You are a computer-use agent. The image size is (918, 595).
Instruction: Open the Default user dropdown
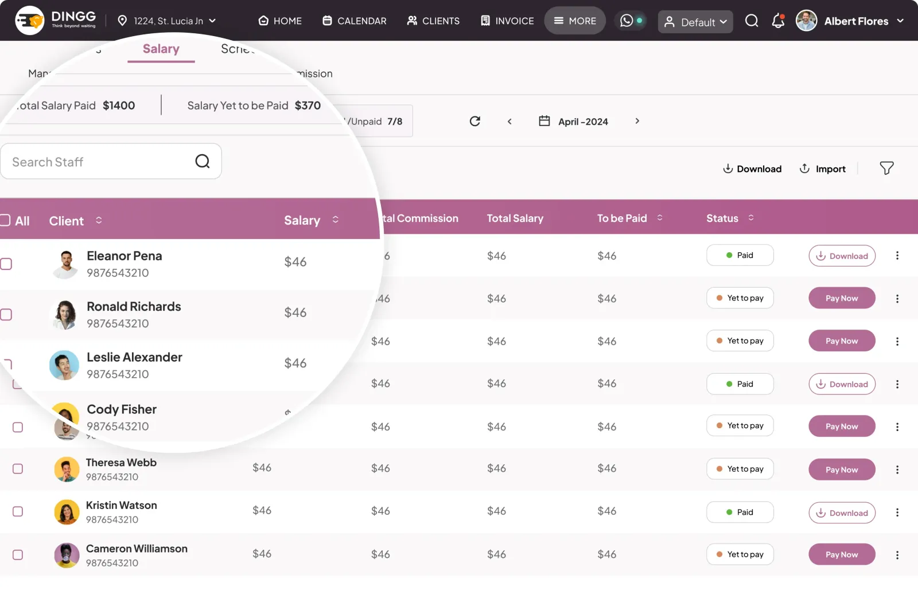[695, 22]
